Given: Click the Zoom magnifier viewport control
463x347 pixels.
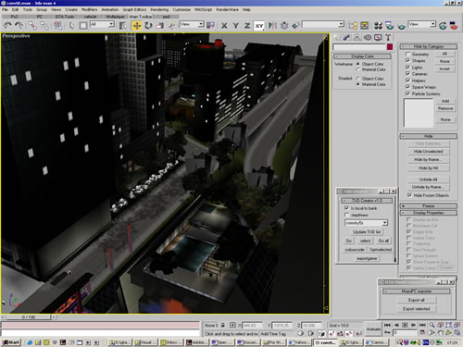Looking at the screenshot, I should tap(432, 325).
